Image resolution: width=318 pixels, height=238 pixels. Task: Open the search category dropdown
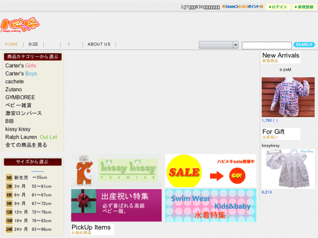[218, 45]
